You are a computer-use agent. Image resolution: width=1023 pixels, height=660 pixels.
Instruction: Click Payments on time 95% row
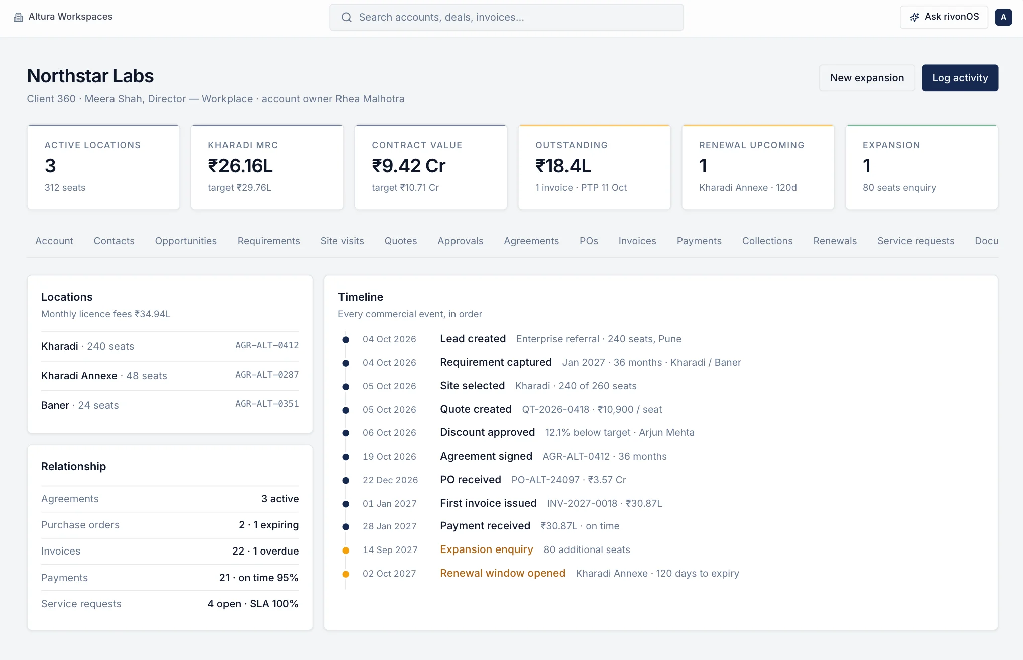[170, 578]
